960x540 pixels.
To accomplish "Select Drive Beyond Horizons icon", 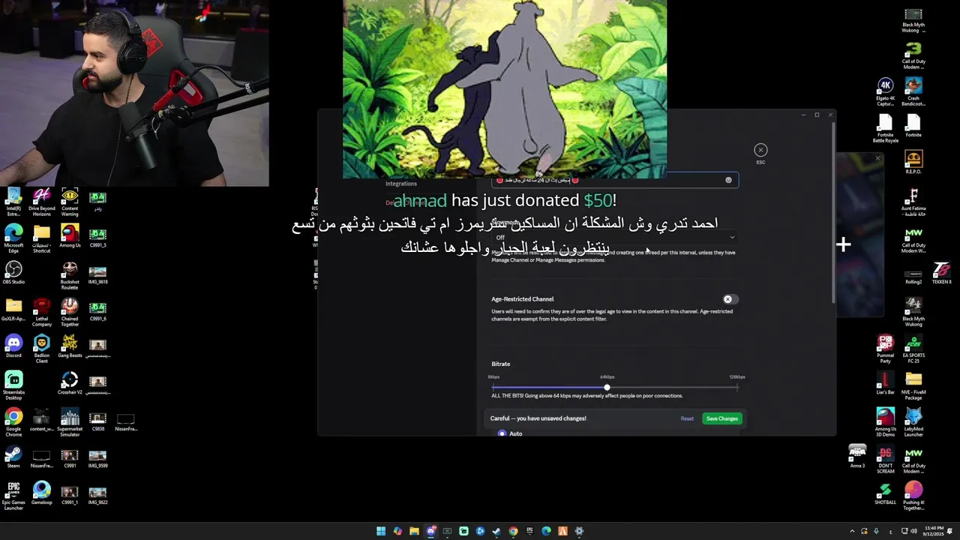I will (42, 202).
